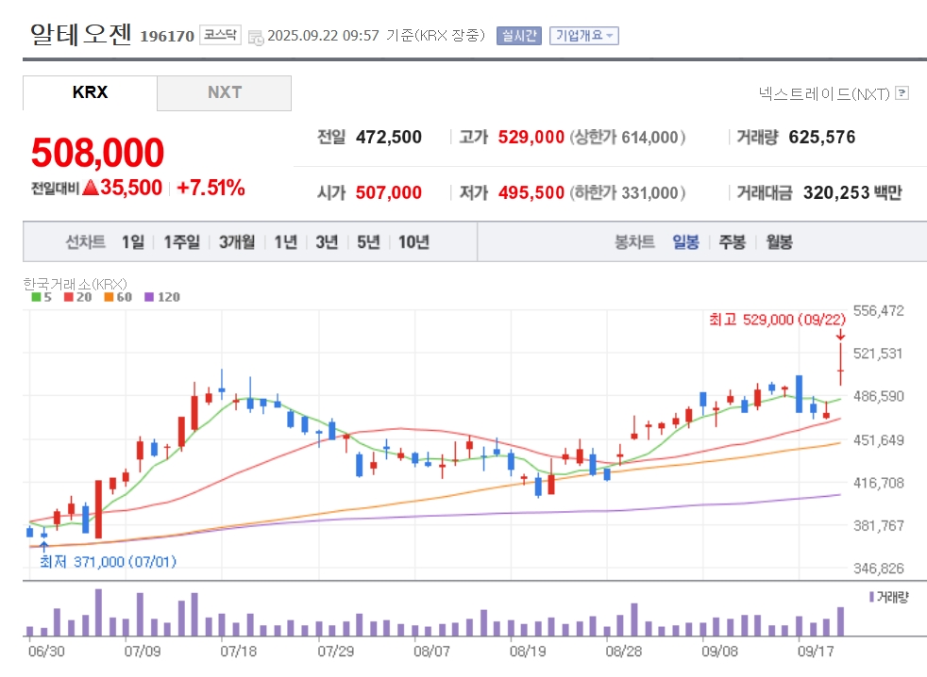Viewport: 927px width, 677px height.
Task: Click the purple 거래량 legend marker
Action: [870, 597]
